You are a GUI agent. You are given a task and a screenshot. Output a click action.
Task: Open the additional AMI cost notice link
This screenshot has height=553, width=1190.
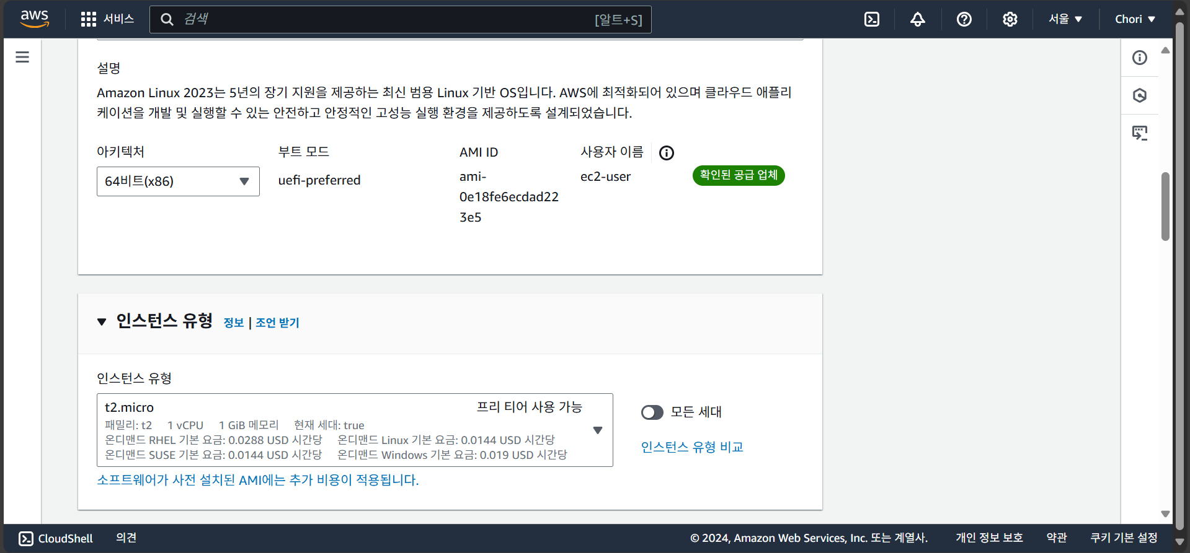258,480
